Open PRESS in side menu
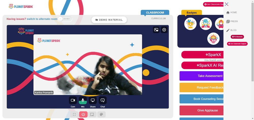Viewport: 254px width, 120px height. point(232,21)
